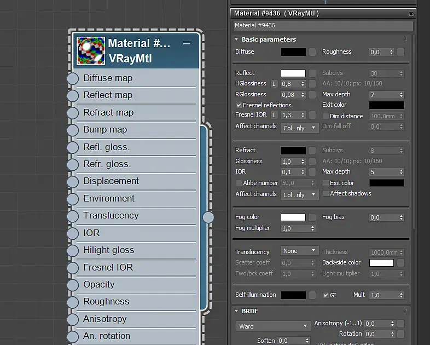Click the Refr. gloss. input socket
Image resolution: width=430 pixels, height=345 pixels.
(x=73, y=165)
